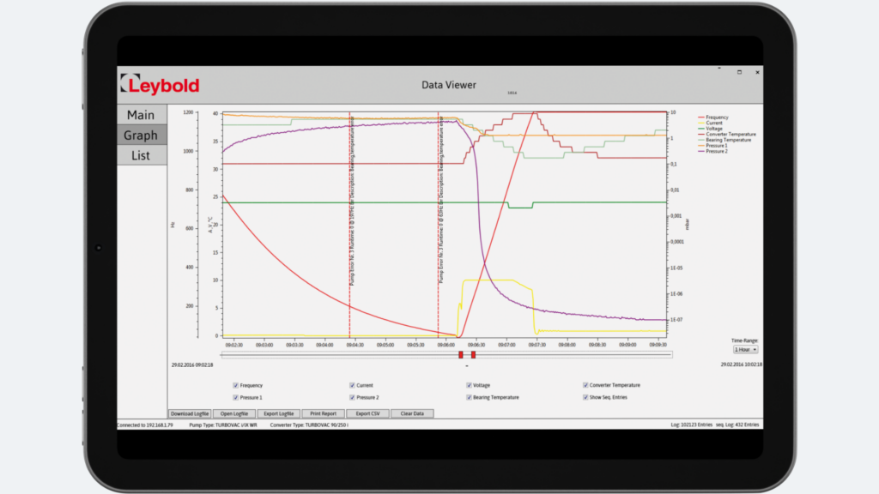Open the Main tab
This screenshot has width=879, height=494.
[x=142, y=115]
